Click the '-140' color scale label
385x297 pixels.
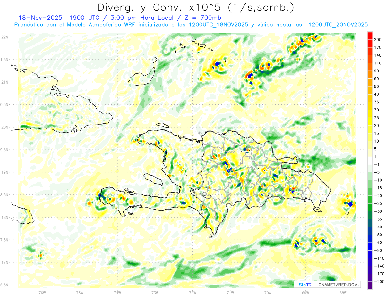click(379, 266)
